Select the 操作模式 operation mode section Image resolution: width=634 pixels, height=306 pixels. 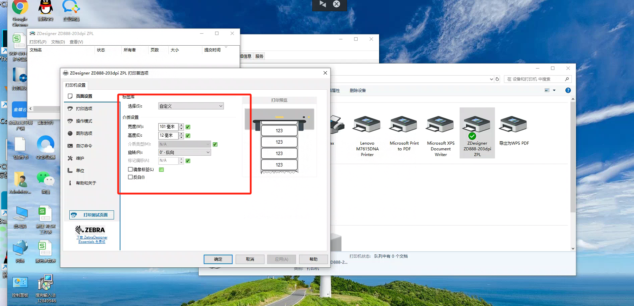tap(84, 121)
